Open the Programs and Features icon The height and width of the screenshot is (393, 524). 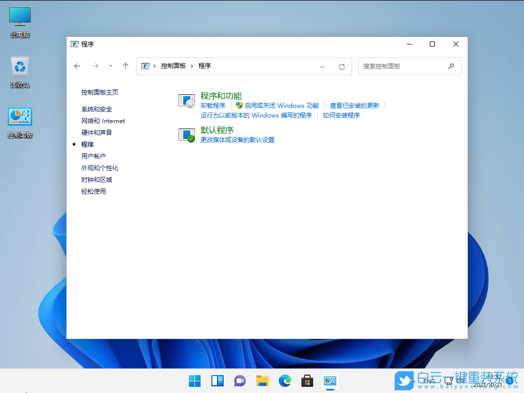(x=187, y=100)
